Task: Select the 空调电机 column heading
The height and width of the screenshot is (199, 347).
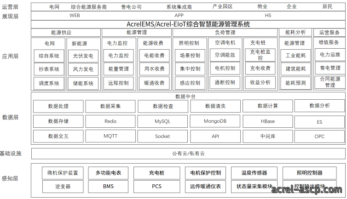Action: pyautogui.click(x=225, y=42)
